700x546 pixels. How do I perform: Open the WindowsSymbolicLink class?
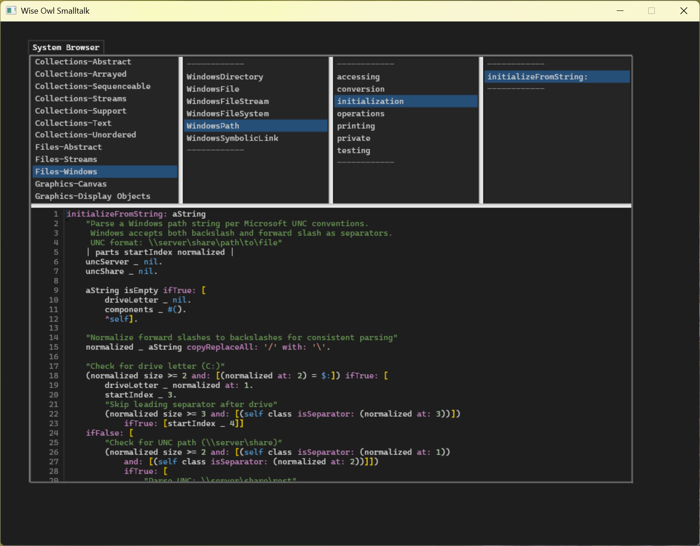click(x=233, y=138)
